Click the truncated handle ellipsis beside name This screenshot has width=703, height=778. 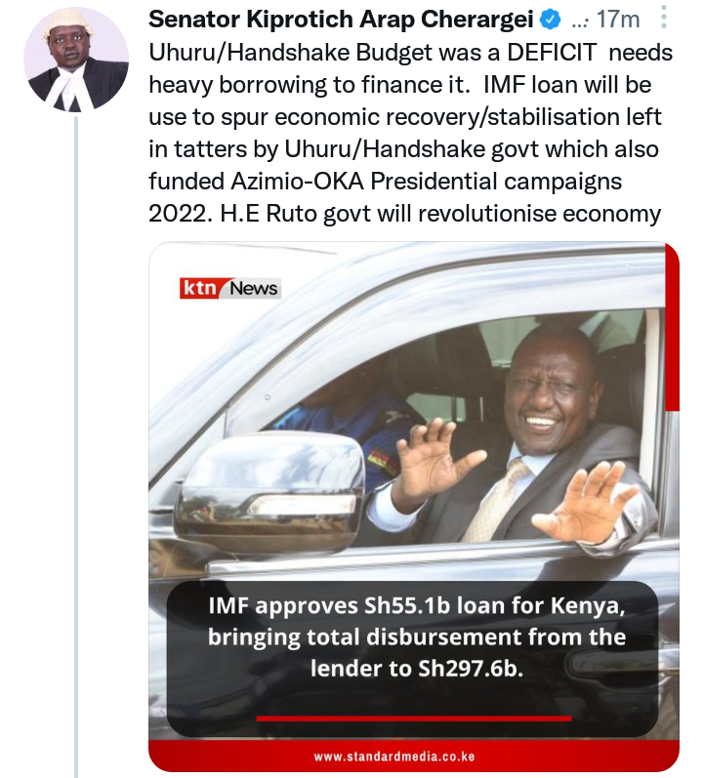pos(579,22)
